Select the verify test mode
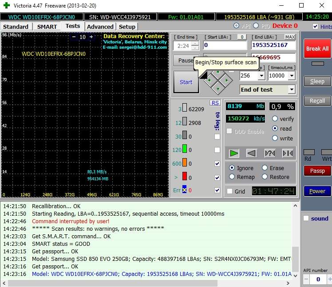 pos(275,119)
